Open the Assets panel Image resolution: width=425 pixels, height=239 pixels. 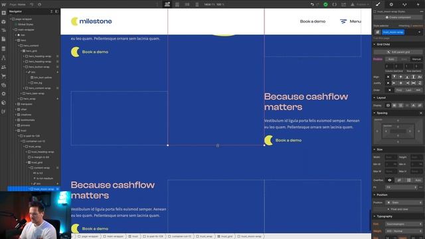click(x=3, y=85)
